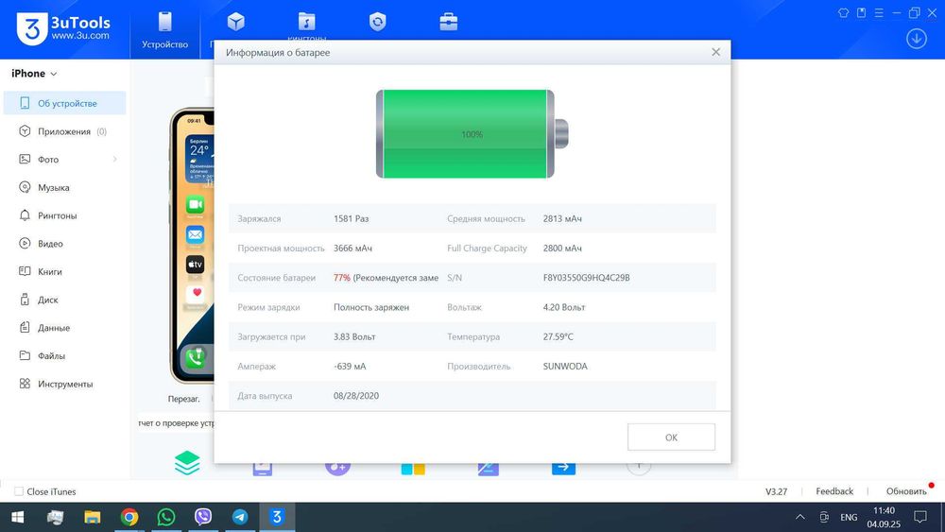This screenshot has width=945, height=532.
Task: Go to Музыка in the sidebar
Action: [x=53, y=188]
